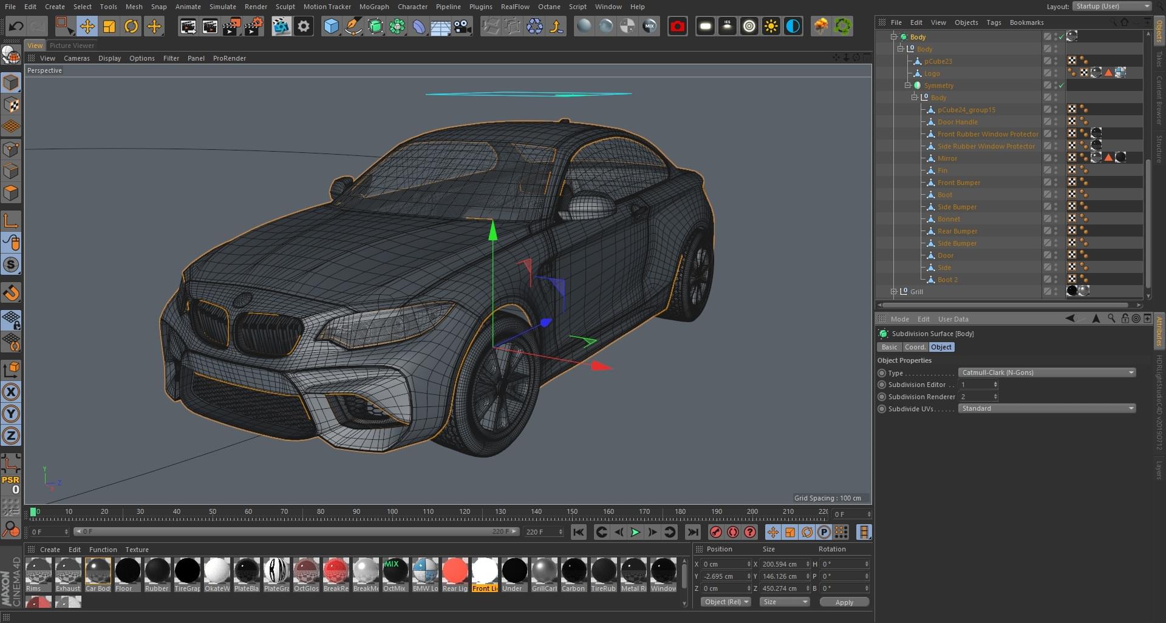This screenshot has width=1166, height=623.
Task: Select the Scale tool
Action: coord(109,26)
